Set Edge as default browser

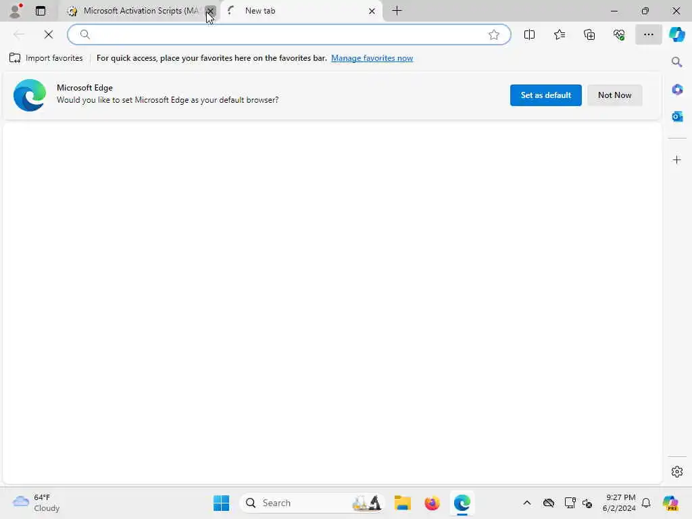pyautogui.click(x=545, y=95)
